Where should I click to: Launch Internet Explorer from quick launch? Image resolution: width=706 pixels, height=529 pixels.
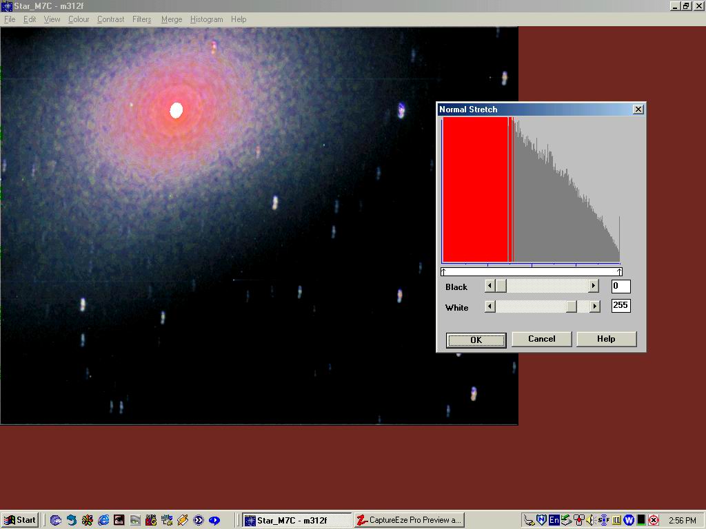click(x=103, y=521)
